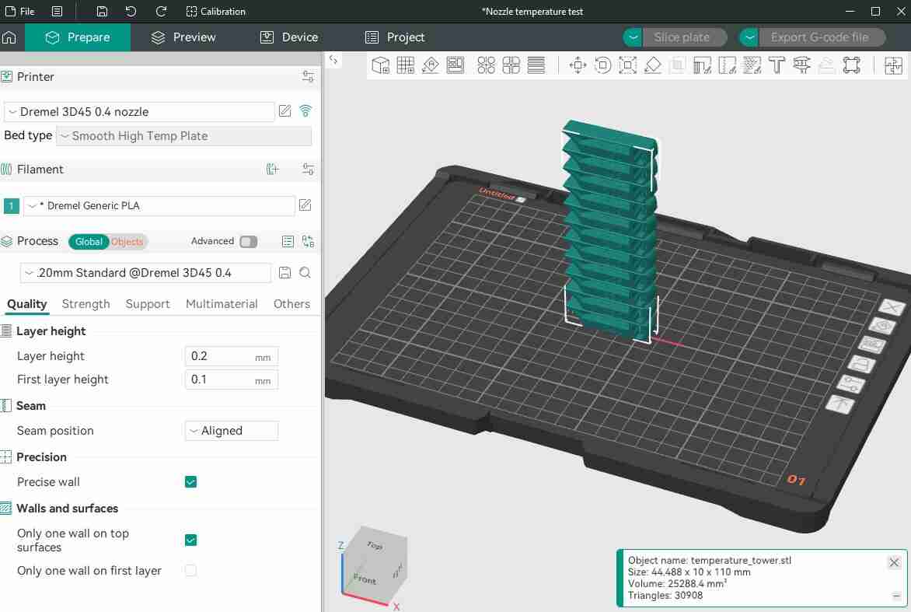Click the add filament icon
Image resolution: width=911 pixels, height=612 pixels.
(x=273, y=169)
